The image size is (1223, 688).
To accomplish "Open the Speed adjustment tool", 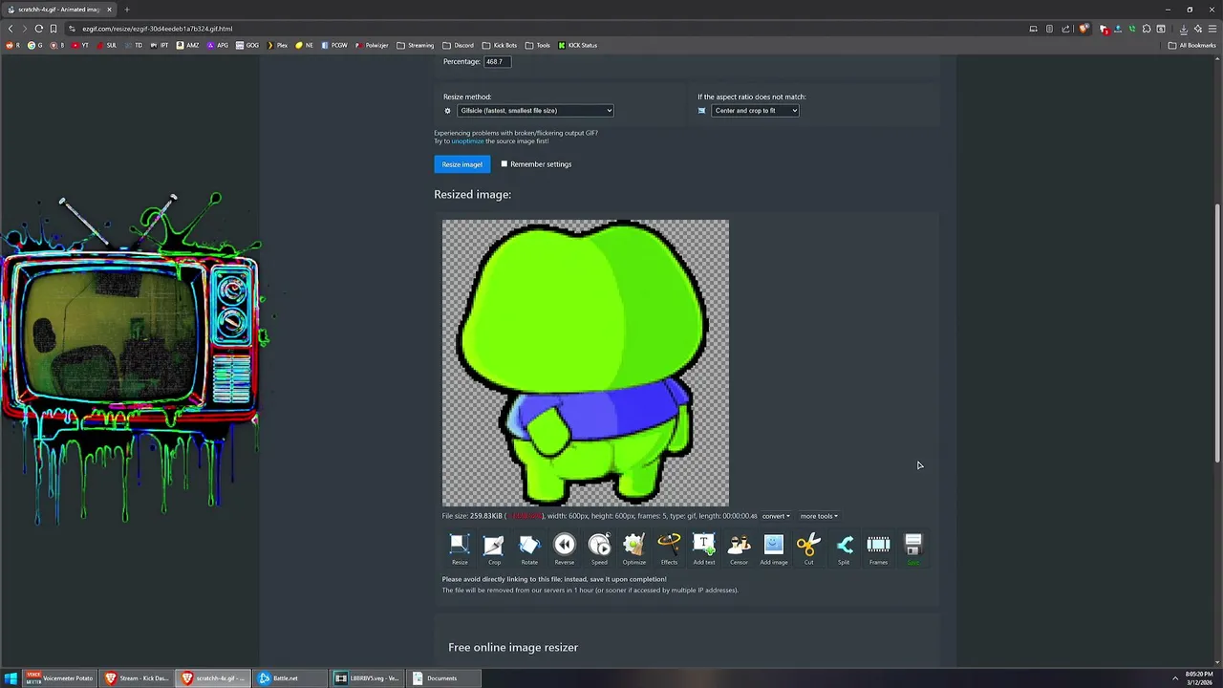I will 599,549.
